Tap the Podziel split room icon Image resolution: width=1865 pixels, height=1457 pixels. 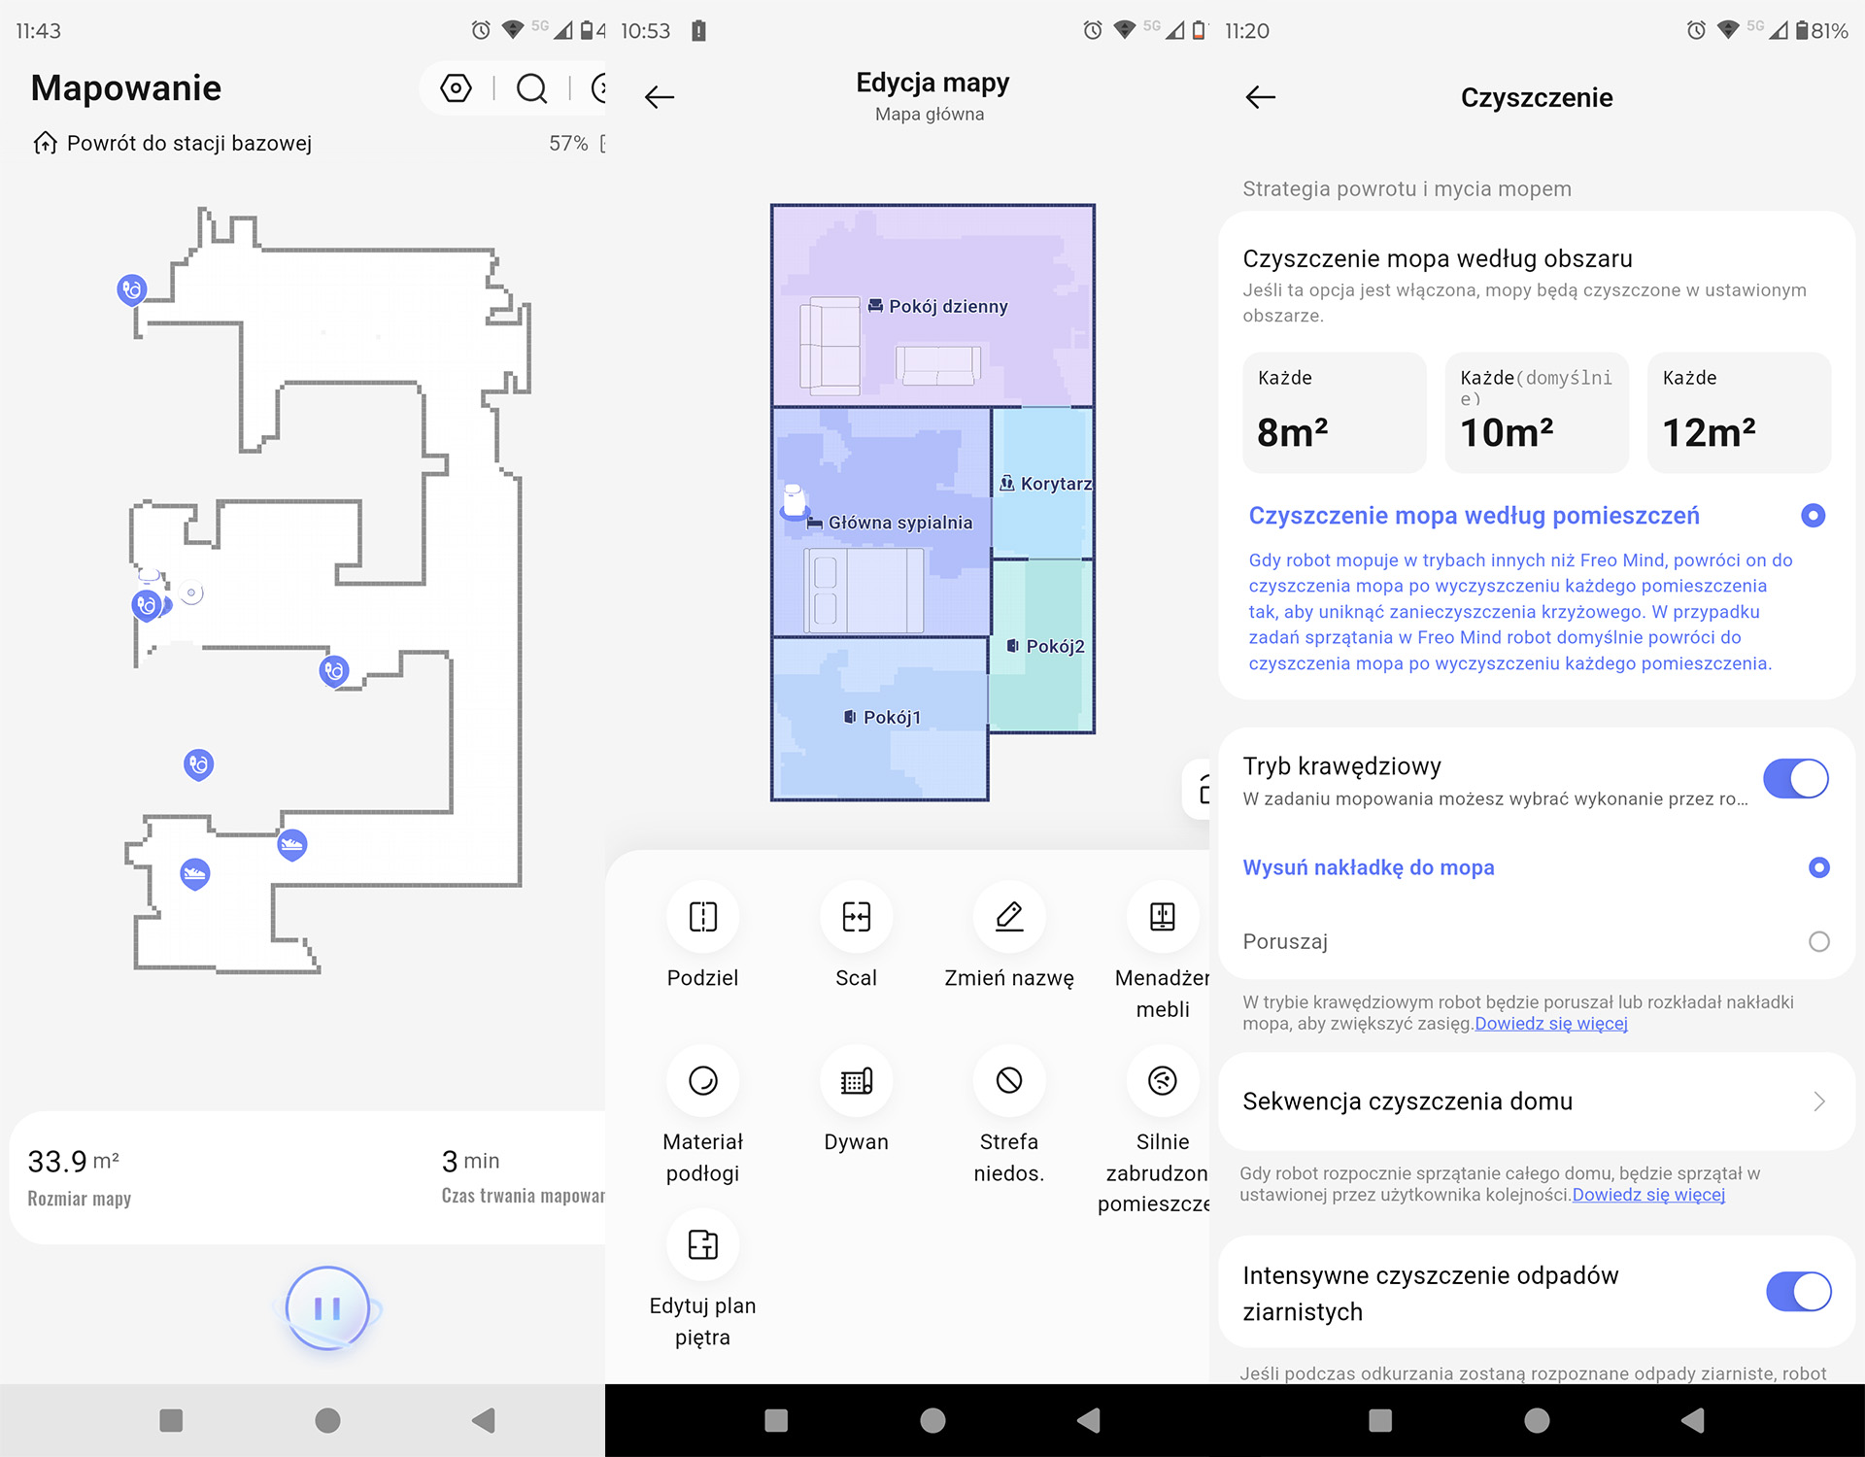tap(702, 917)
